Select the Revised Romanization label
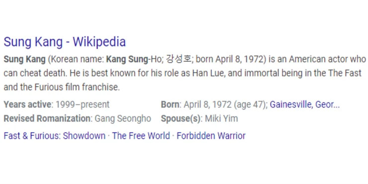This screenshot has width=368, height=184. click(47, 118)
